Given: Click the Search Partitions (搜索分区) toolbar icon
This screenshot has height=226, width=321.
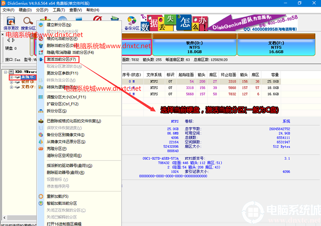Looking at the screenshot, I should point(28,23).
